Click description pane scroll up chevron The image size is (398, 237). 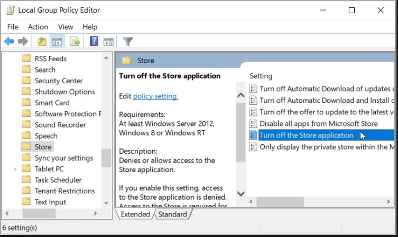click(240, 95)
